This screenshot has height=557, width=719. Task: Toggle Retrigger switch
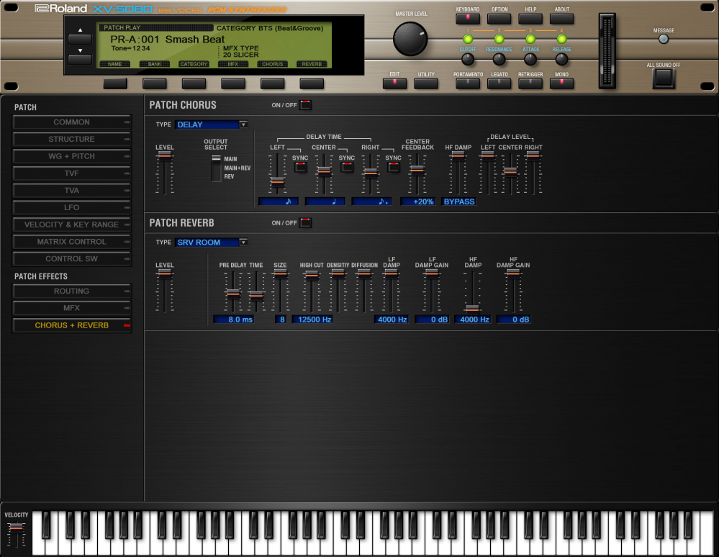(x=530, y=83)
